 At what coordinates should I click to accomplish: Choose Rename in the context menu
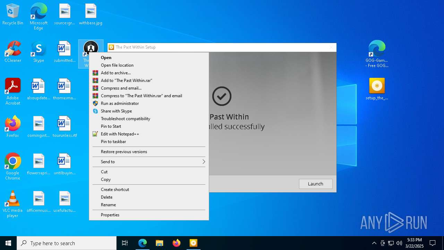[x=149, y=205]
